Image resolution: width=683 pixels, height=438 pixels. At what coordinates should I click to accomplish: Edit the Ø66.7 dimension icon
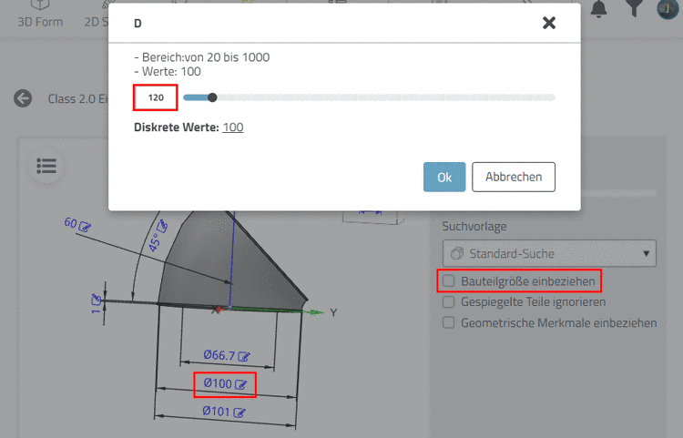coord(244,357)
